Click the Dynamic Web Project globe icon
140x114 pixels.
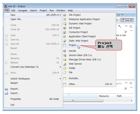pos(65,24)
